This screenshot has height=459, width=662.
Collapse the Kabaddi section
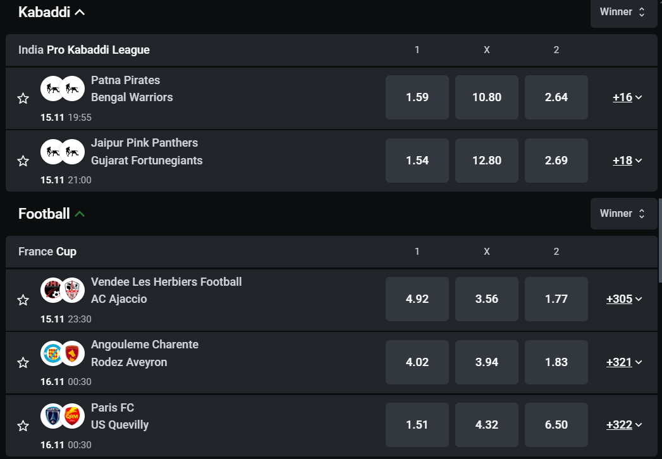click(80, 12)
